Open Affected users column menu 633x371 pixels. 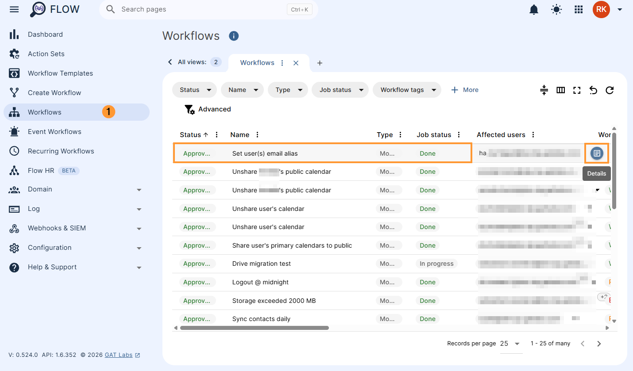click(533, 135)
